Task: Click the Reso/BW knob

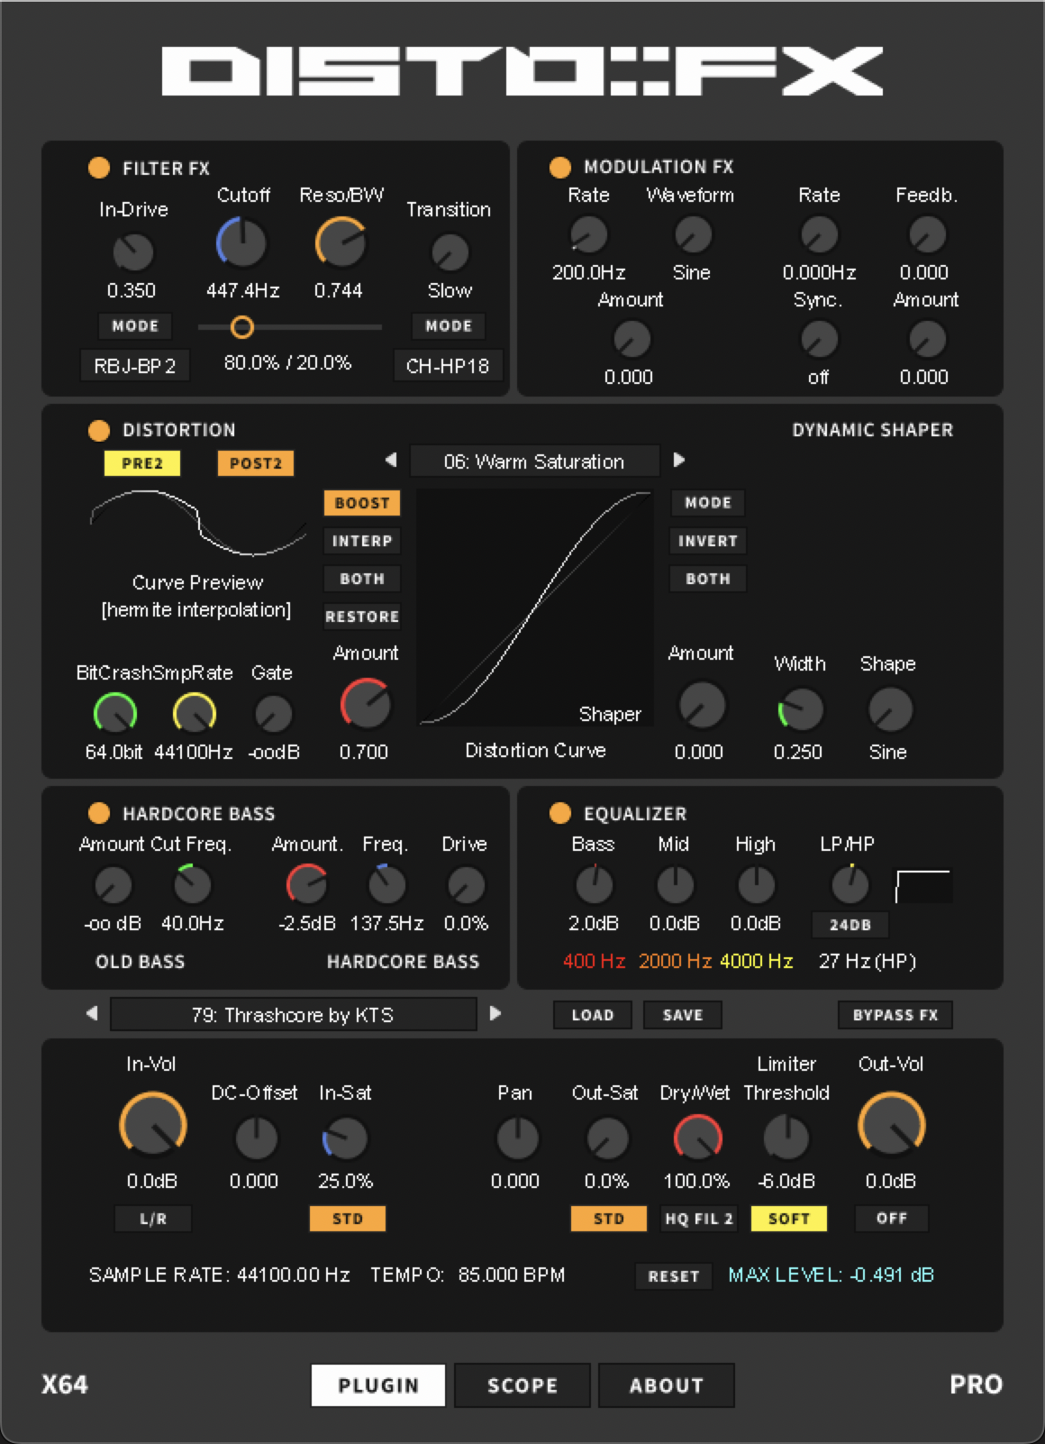Action: pyautogui.click(x=341, y=243)
